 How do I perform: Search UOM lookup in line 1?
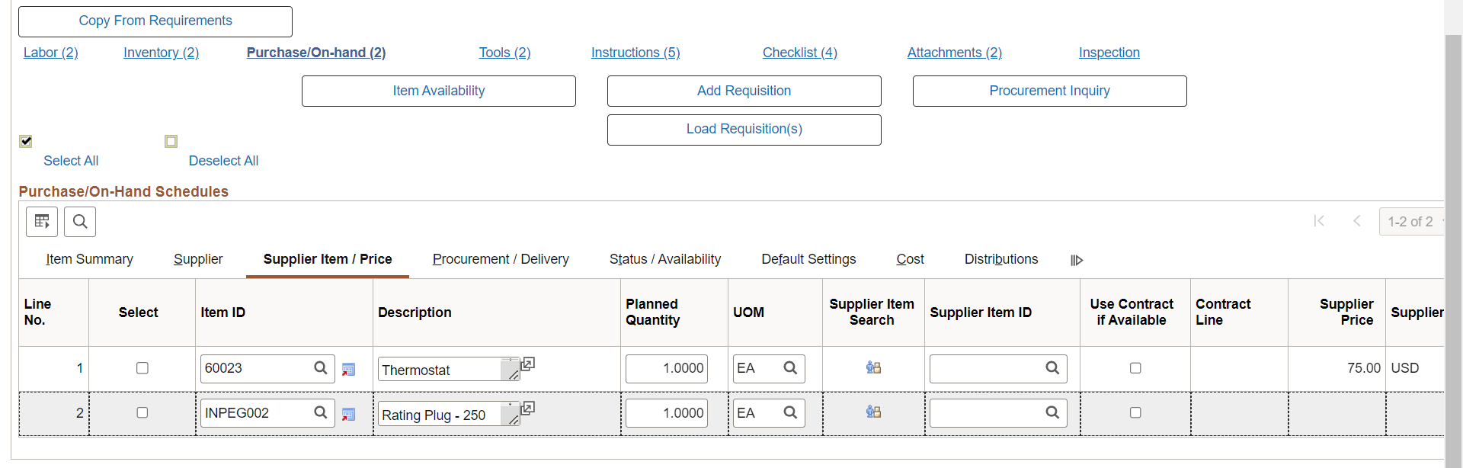[x=790, y=368]
